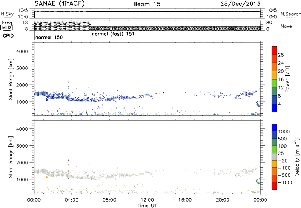The image size is (301, 208).
Task: Click the 'normal (fast) 151' CPID annotation
Action: pos(113,34)
